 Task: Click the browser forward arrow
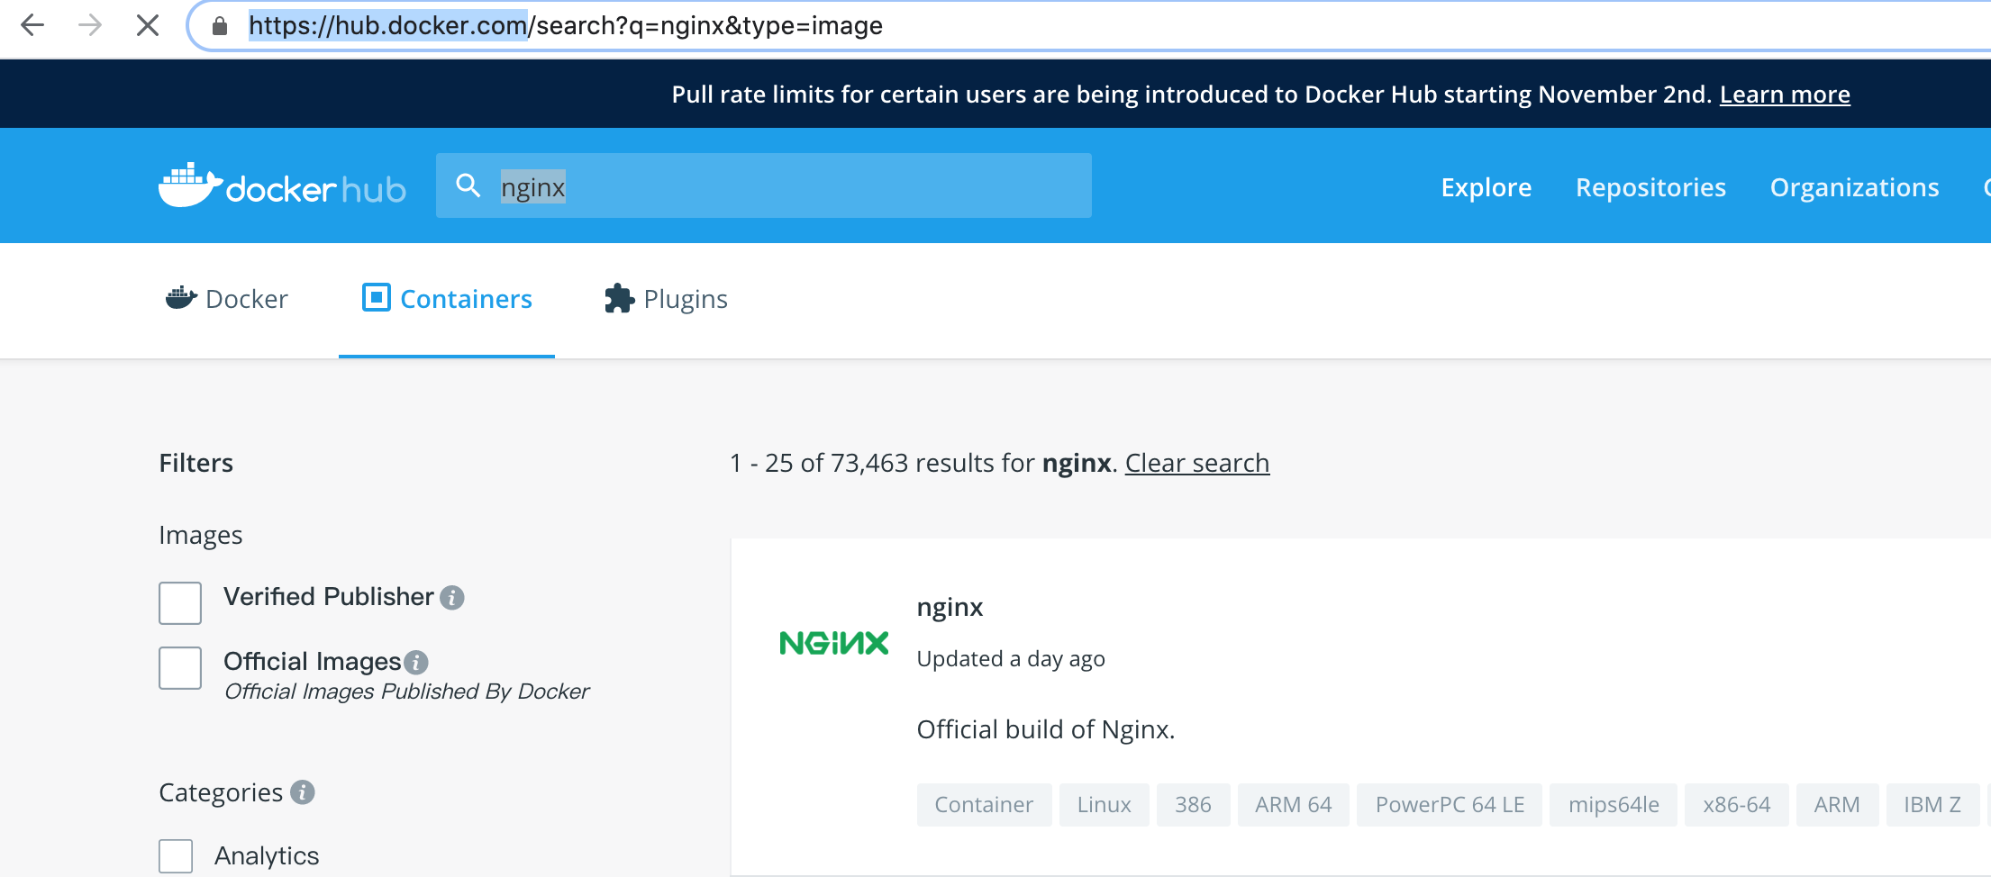90,25
